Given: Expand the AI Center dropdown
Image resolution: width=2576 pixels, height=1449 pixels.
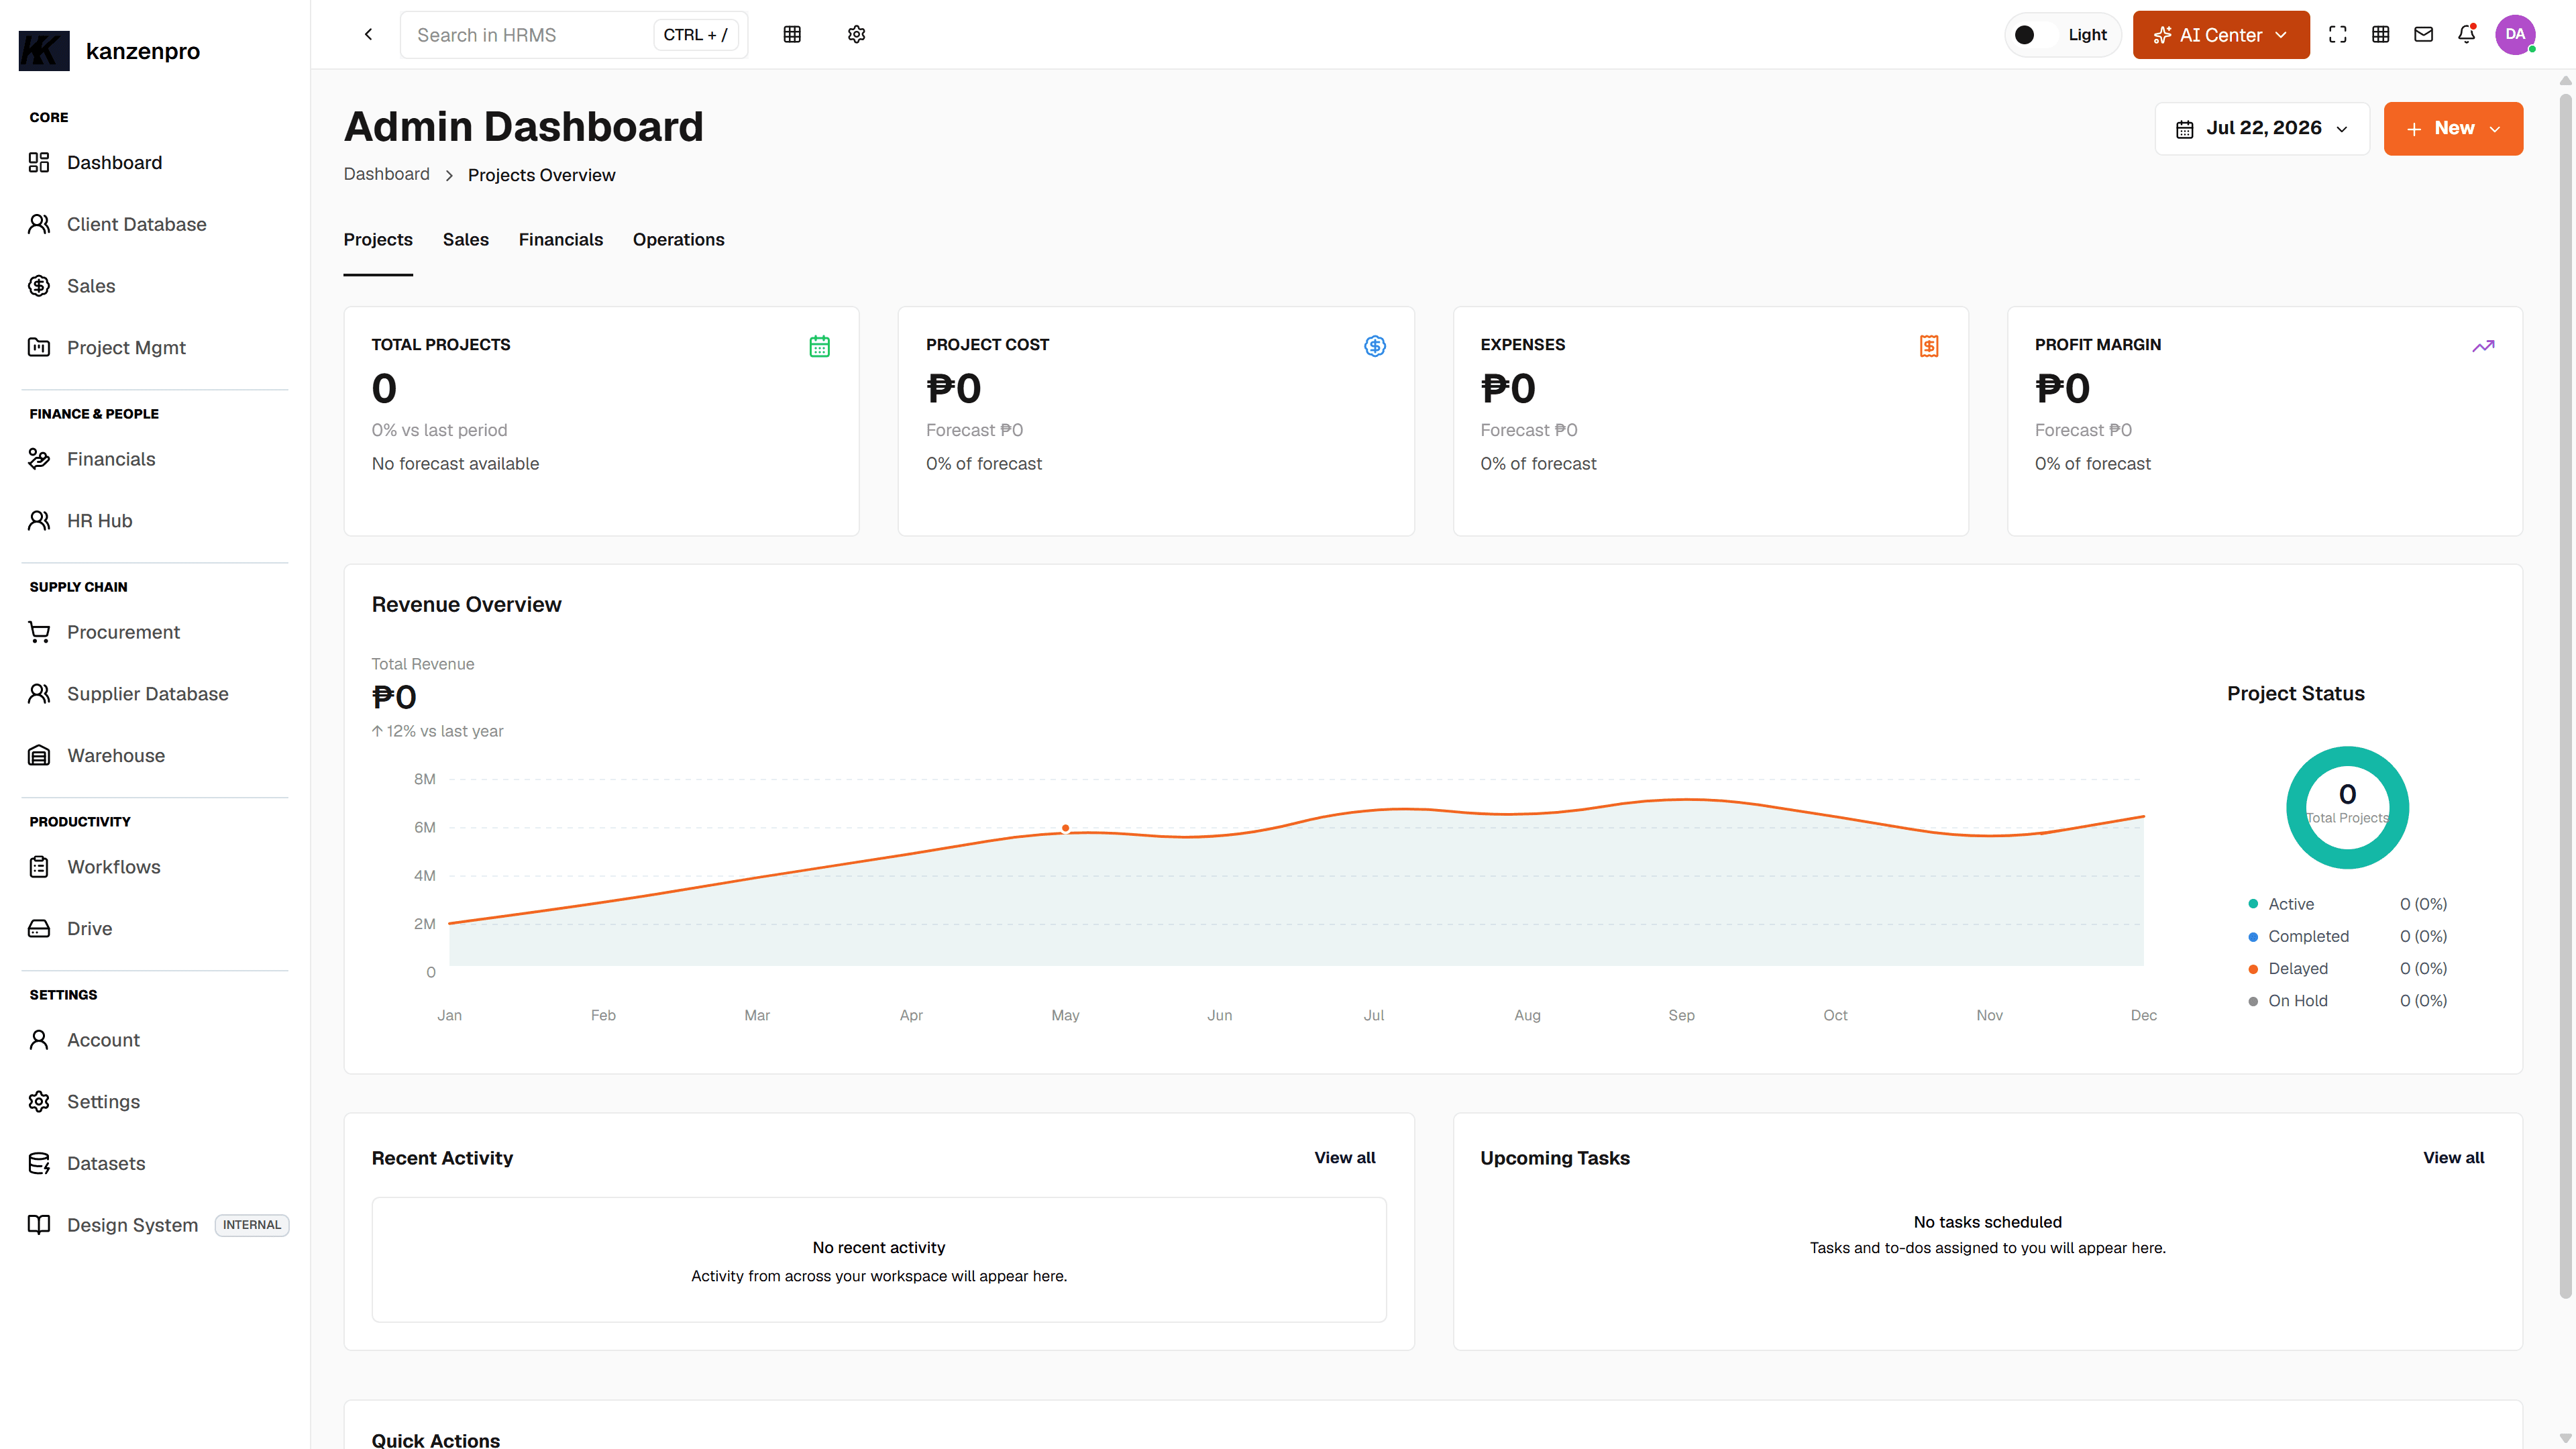Looking at the screenshot, I should 2221,34.
